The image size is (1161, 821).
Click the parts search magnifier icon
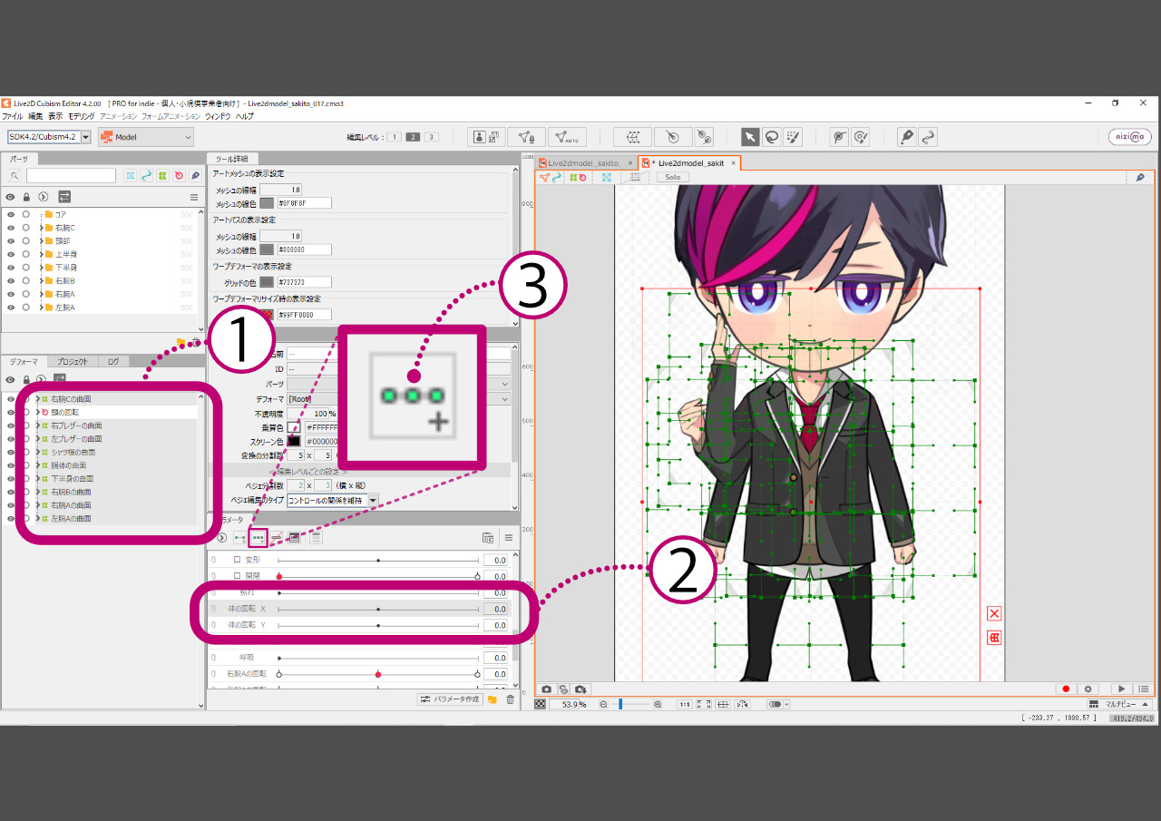15,176
